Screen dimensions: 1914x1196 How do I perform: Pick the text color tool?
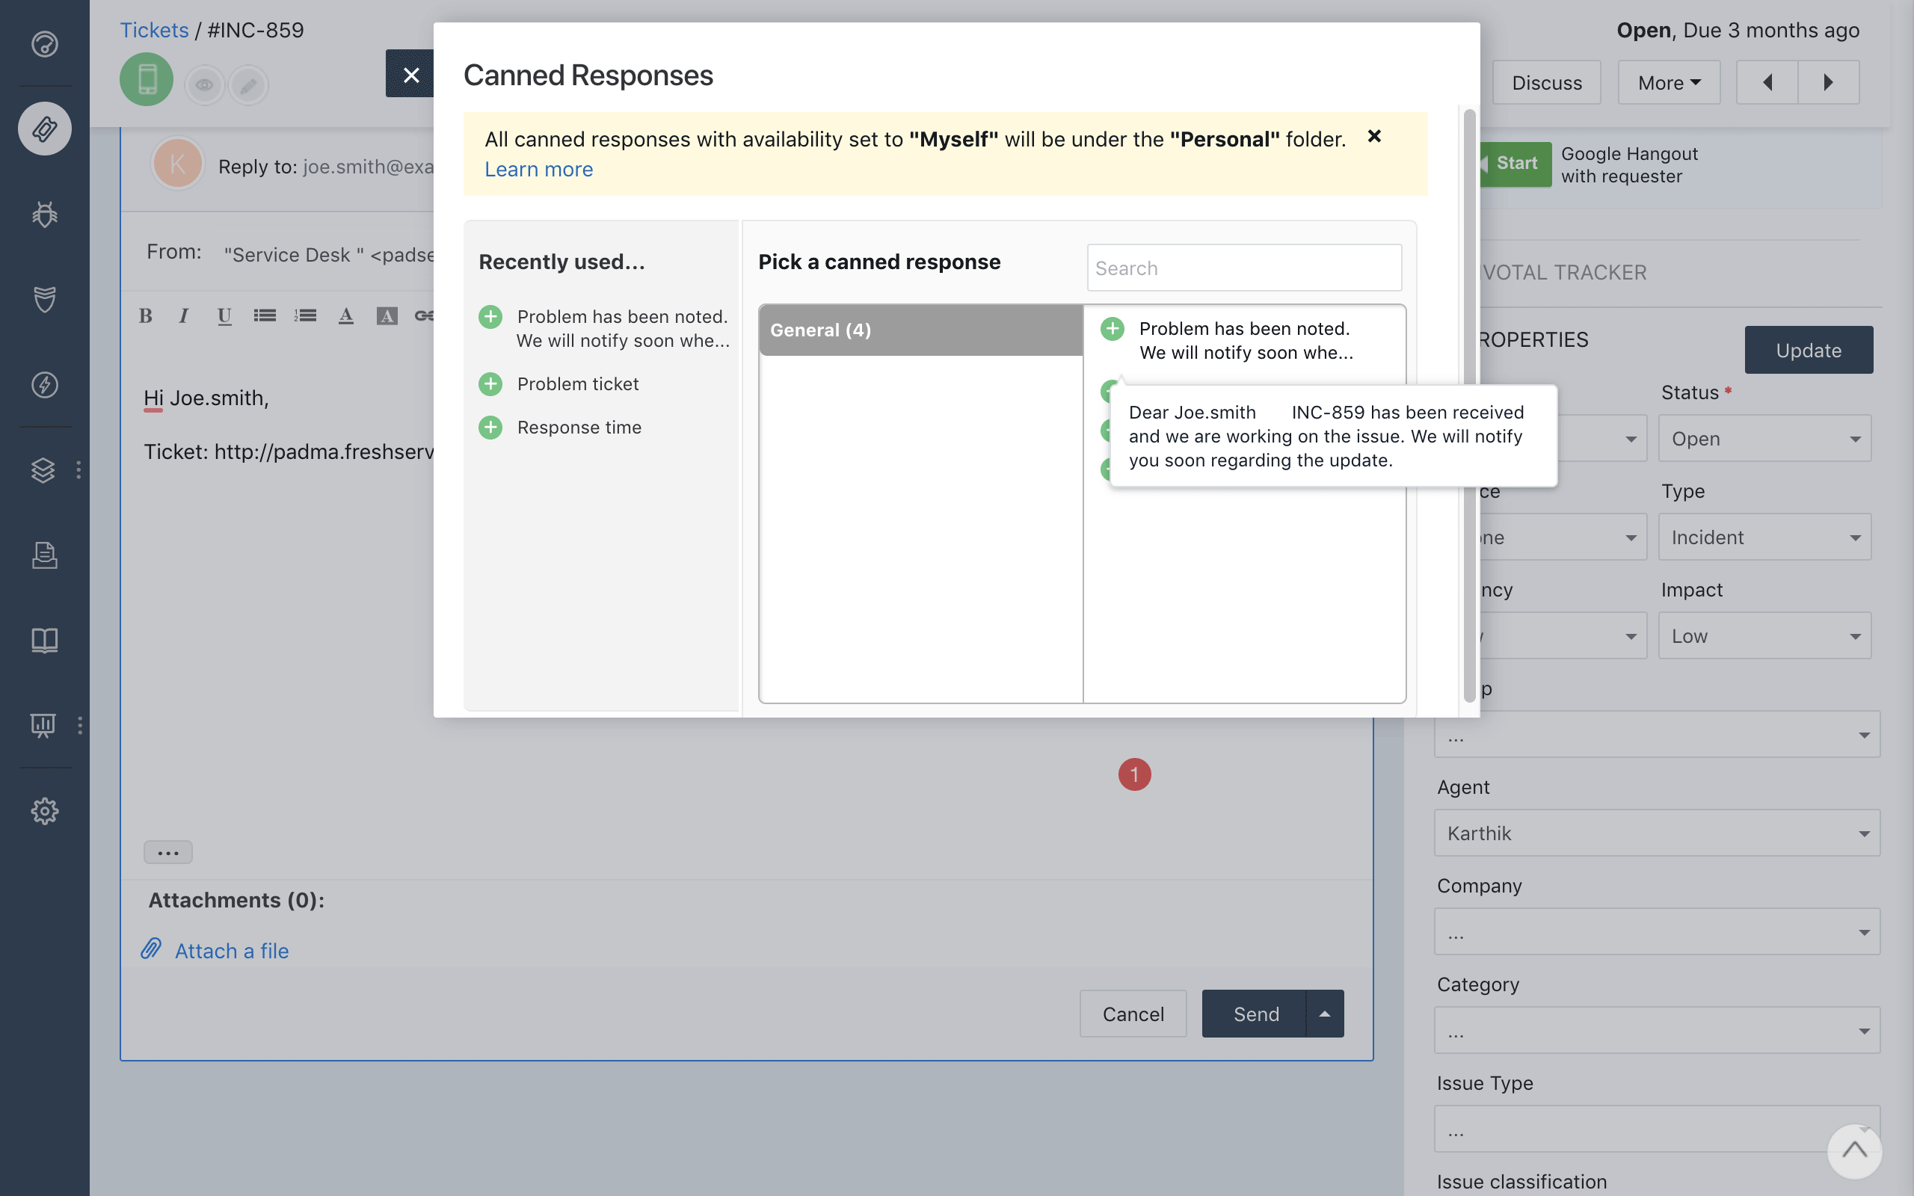[345, 316]
